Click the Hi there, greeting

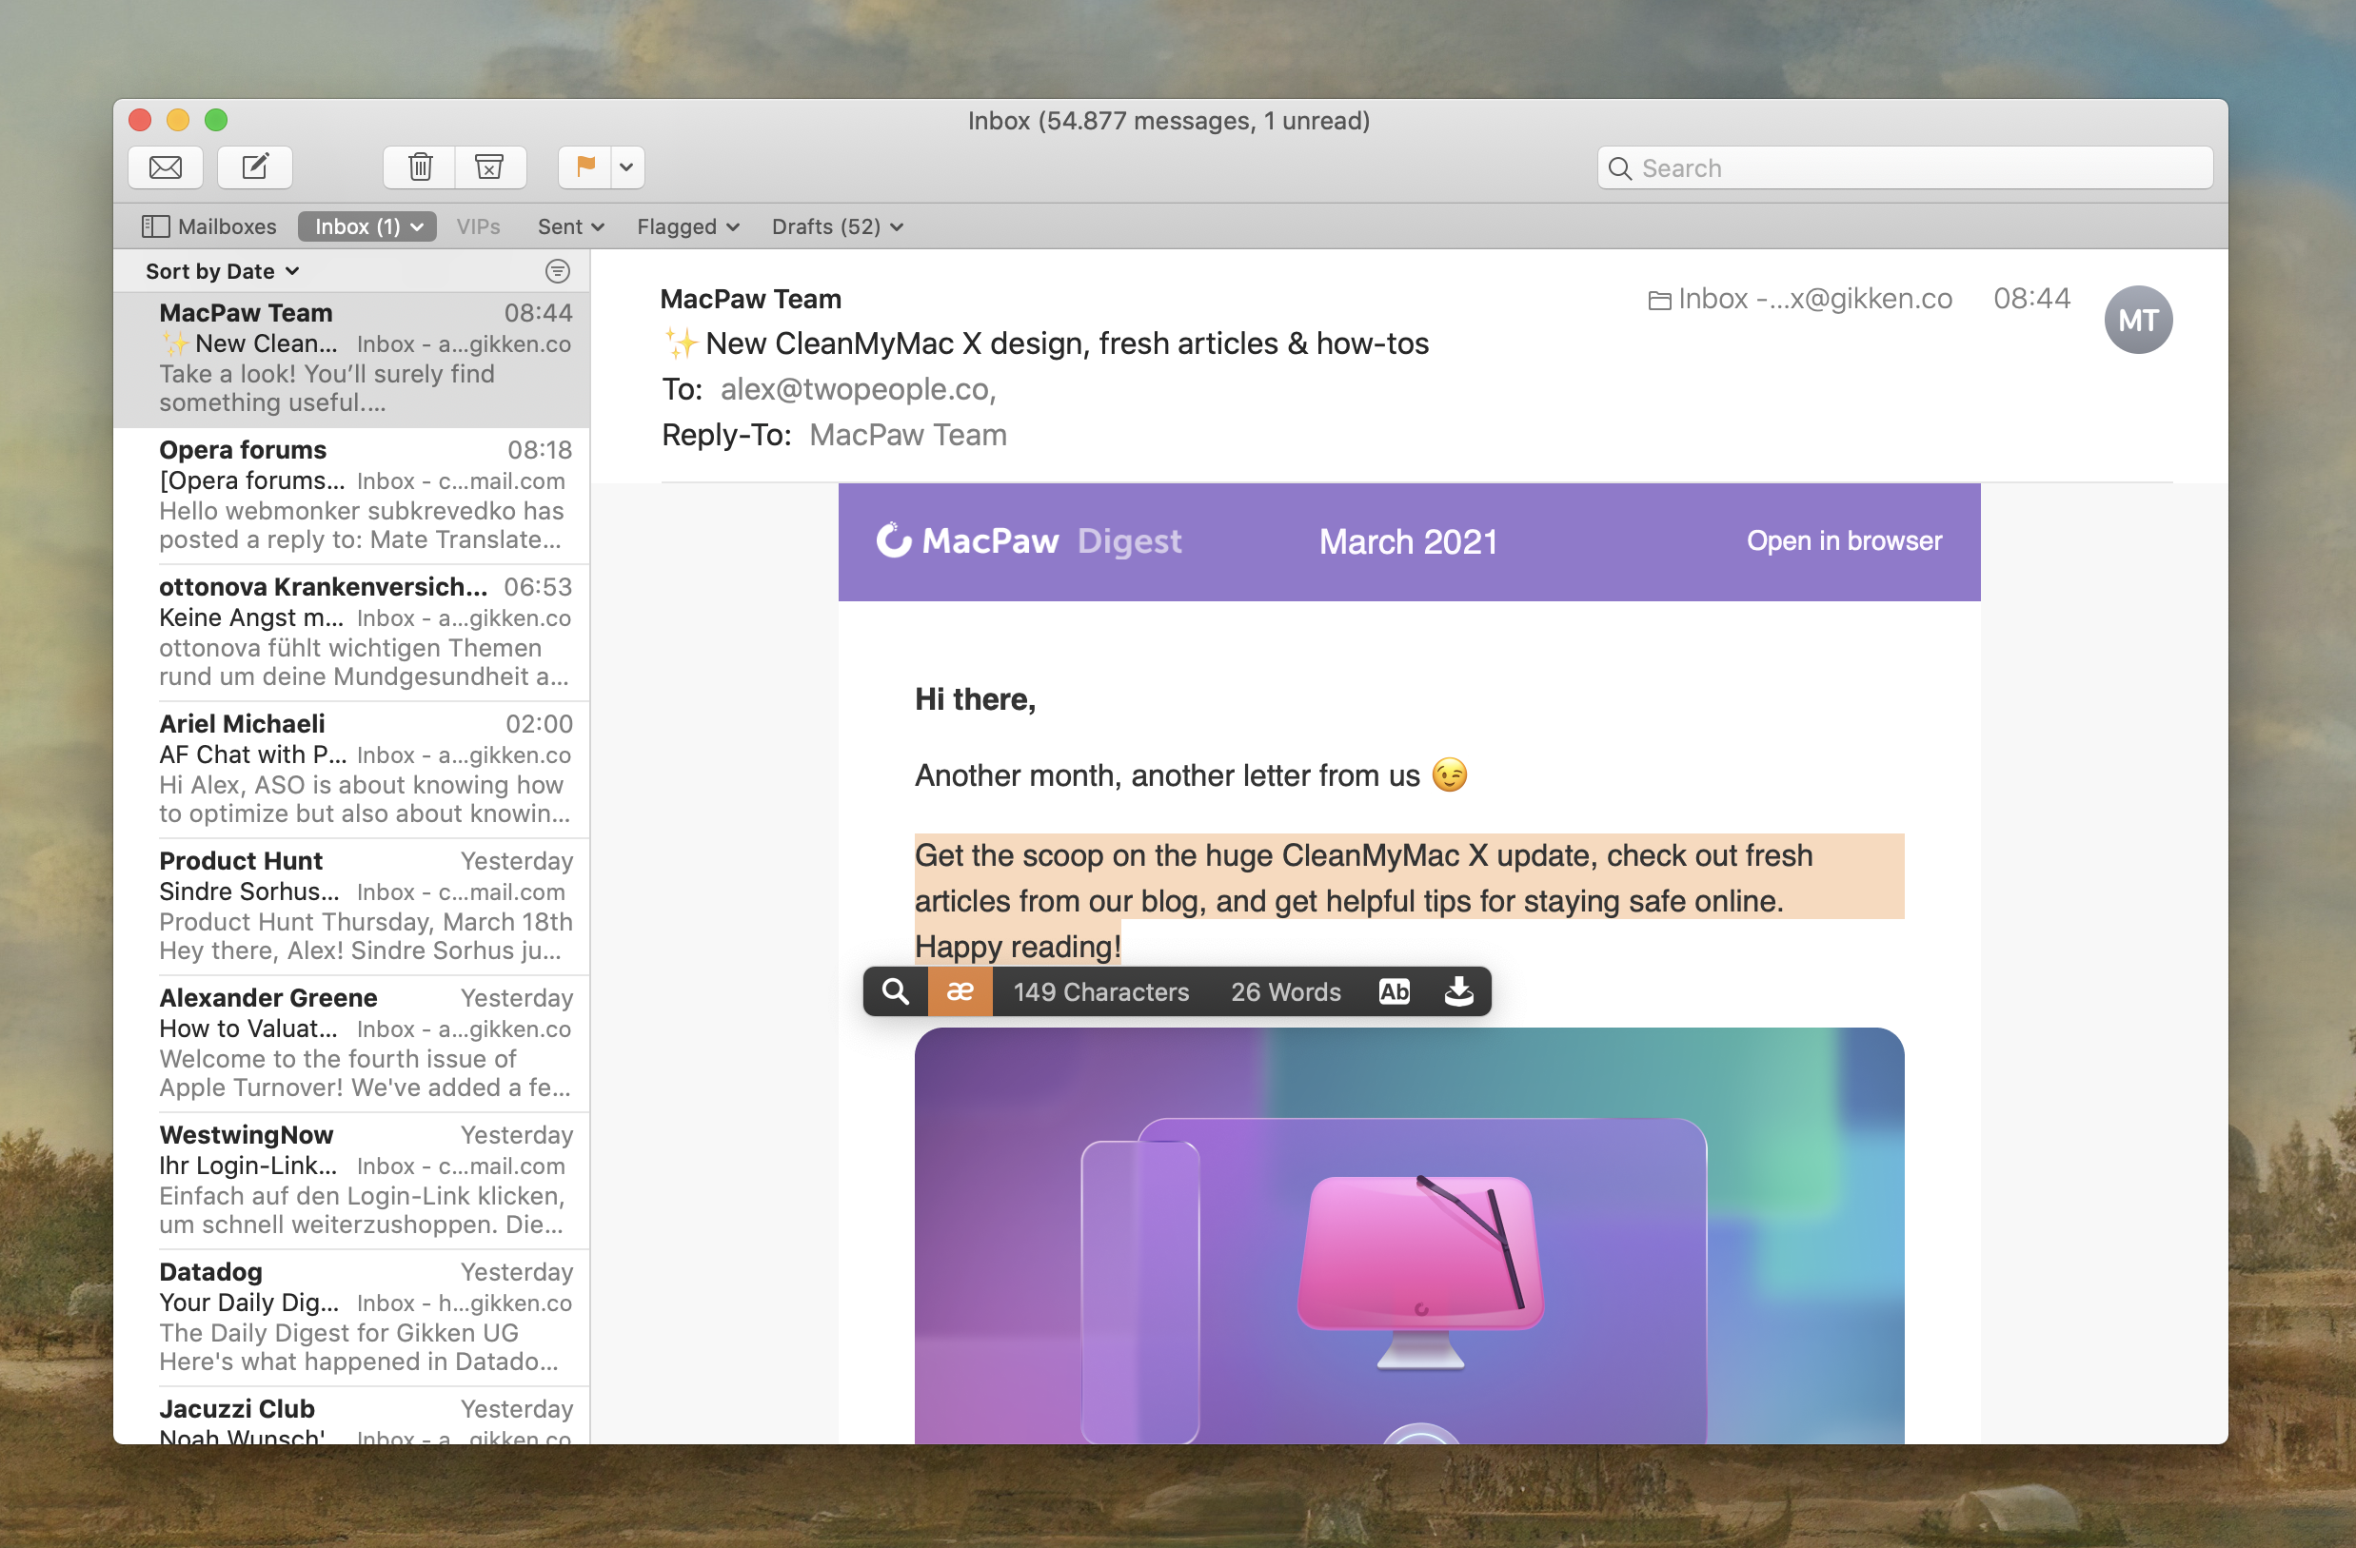pos(975,700)
